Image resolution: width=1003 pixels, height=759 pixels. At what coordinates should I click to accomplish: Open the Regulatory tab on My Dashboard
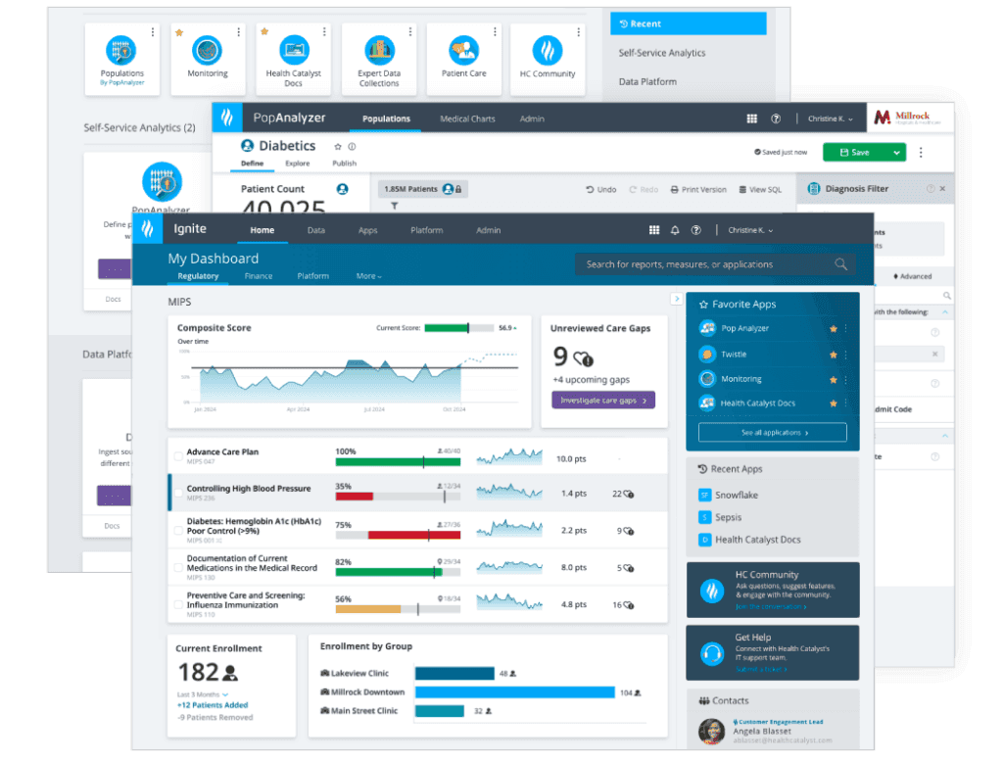point(199,276)
